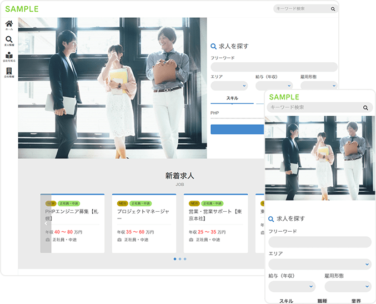376x304 pixels.
Task: Click the 求人を探す magnifier icon on desktop
Action: pyautogui.click(x=213, y=46)
